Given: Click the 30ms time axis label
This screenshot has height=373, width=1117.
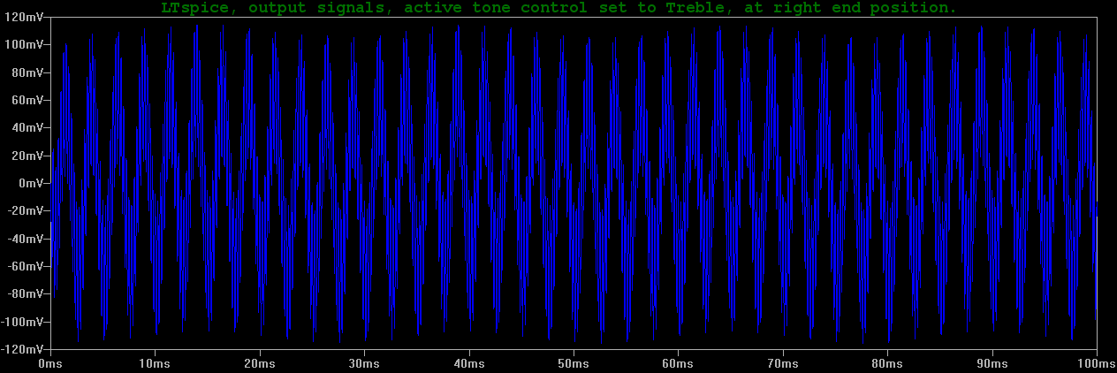Looking at the screenshot, I should [x=365, y=363].
